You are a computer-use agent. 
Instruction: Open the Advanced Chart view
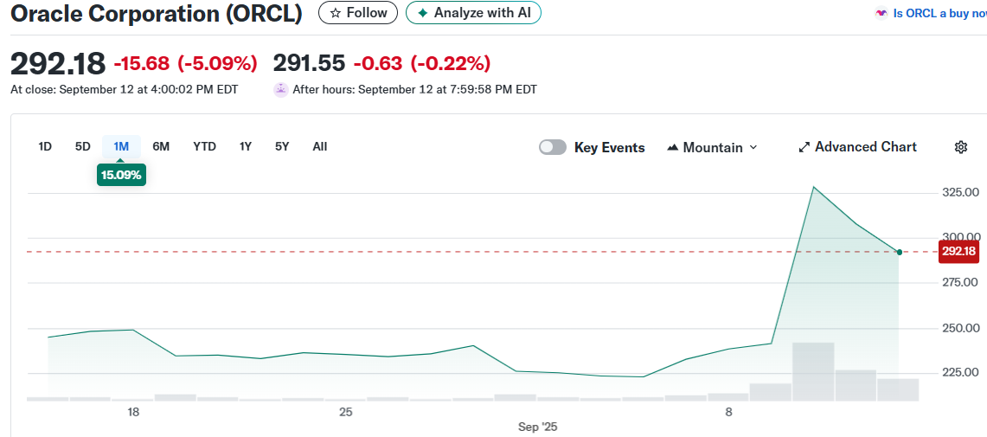857,147
